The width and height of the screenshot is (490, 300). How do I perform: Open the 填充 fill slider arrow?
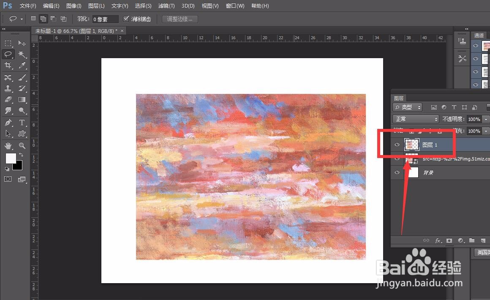point(486,131)
